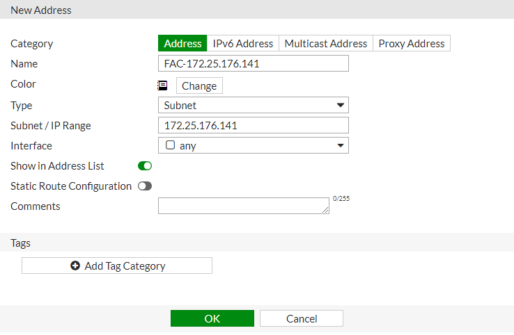
Task: Click Cancel to discard the address
Action: pos(302,318)
